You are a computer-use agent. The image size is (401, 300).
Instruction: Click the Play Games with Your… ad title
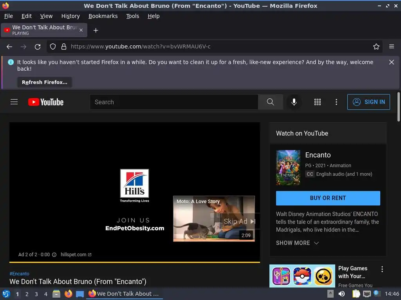coord(353,272)
